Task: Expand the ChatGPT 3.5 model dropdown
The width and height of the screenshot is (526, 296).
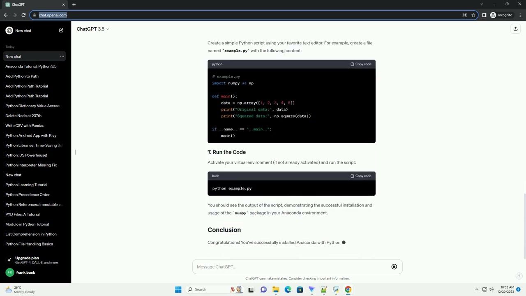Action: click(93, 29)
